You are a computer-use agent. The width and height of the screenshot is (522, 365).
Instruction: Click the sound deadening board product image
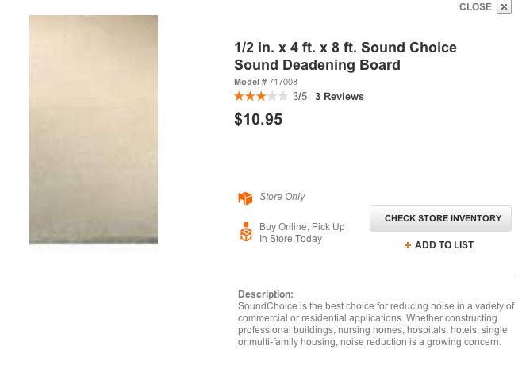94,133
